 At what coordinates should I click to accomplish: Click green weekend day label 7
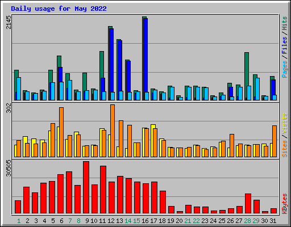point(70,221)
